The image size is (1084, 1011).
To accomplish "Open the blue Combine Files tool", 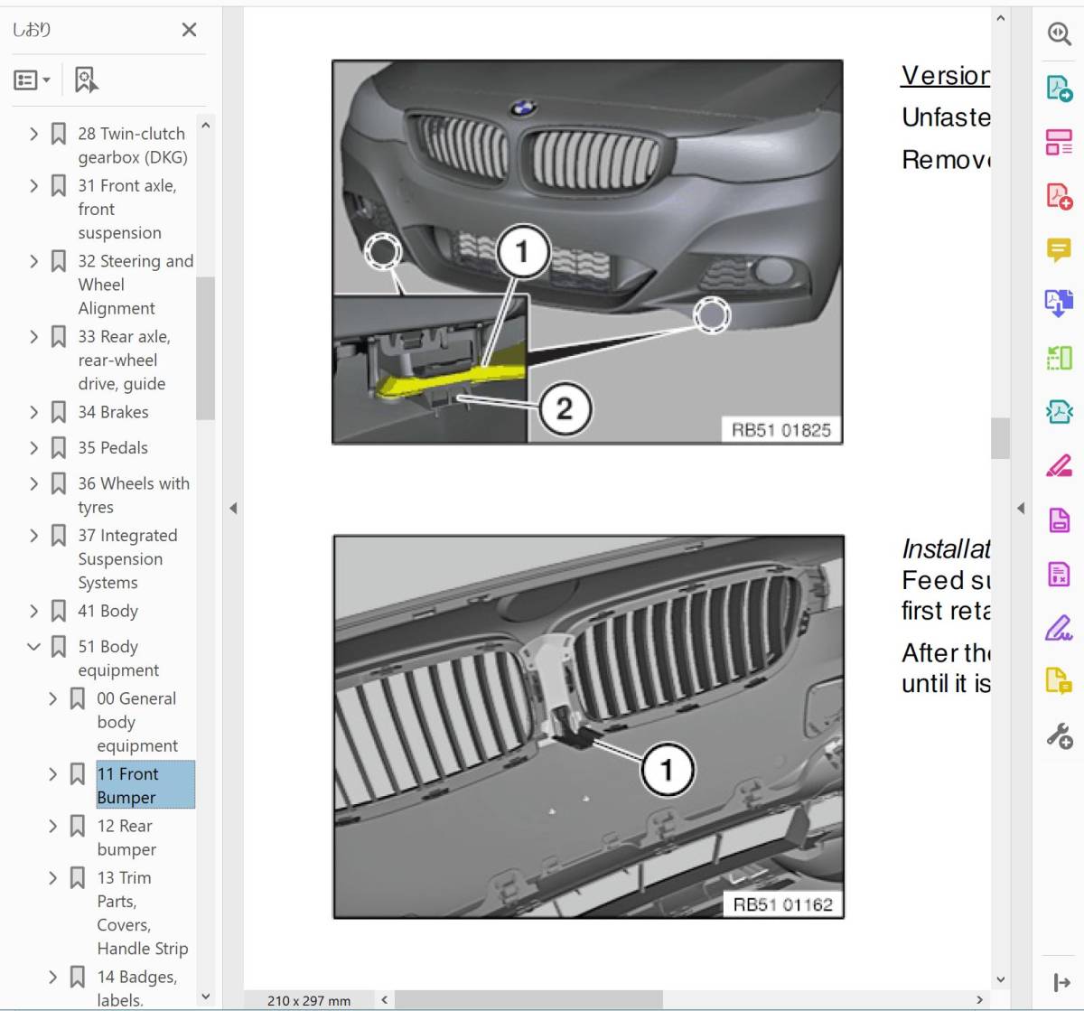I will coord(1059,303).
